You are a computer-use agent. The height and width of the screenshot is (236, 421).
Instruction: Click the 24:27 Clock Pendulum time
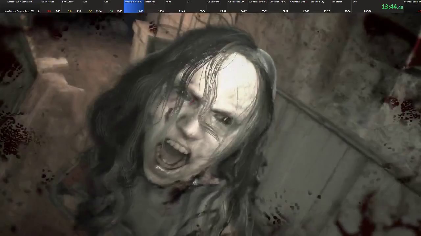[x=244, y=11]
